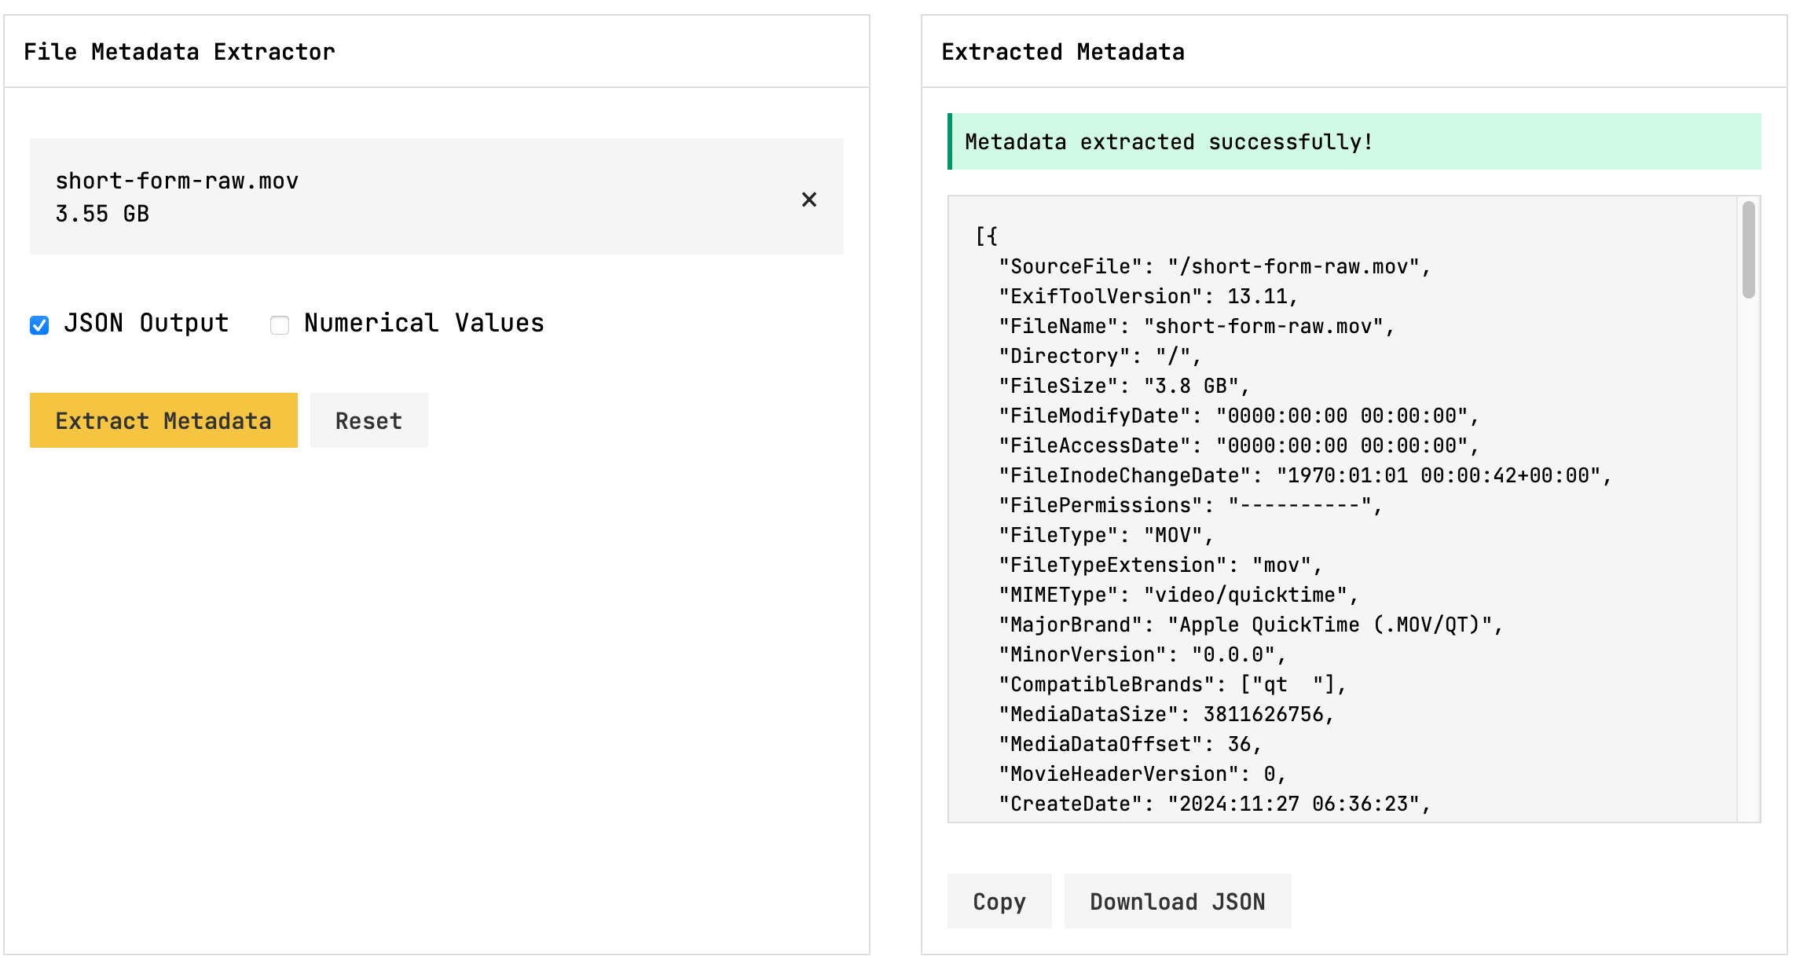Copy the extracted metadata
The width and height of the screenshot is (1796, 960).
tap(999, 901)
